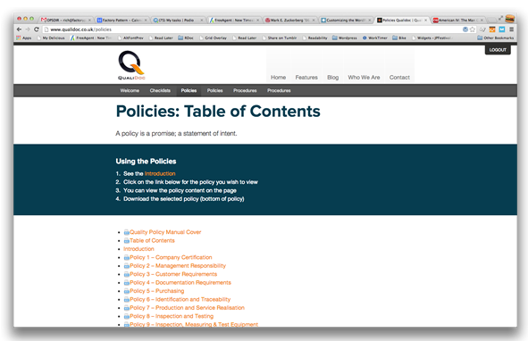Click the QualiDoc logo
The image size is (528, 341).
[x=131, y=65]
